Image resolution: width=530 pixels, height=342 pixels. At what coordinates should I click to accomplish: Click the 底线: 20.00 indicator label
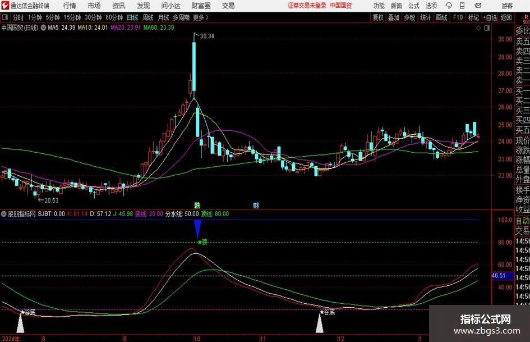coord(149,214)
